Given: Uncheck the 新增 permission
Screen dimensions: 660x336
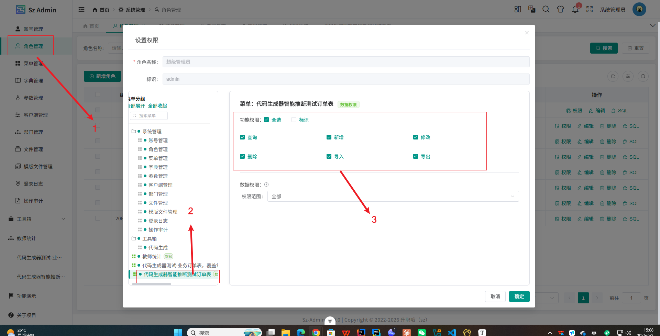Looking at the screenshot, I should [x=329, y=137].
